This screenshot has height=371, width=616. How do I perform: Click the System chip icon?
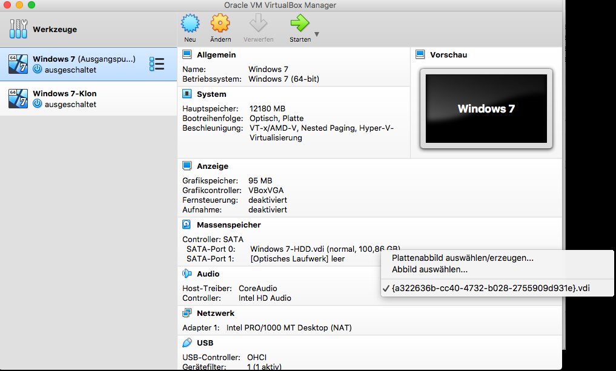point(187,94)
